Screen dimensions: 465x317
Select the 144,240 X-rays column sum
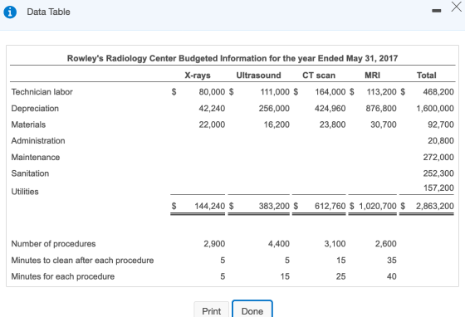coord(209,206)
